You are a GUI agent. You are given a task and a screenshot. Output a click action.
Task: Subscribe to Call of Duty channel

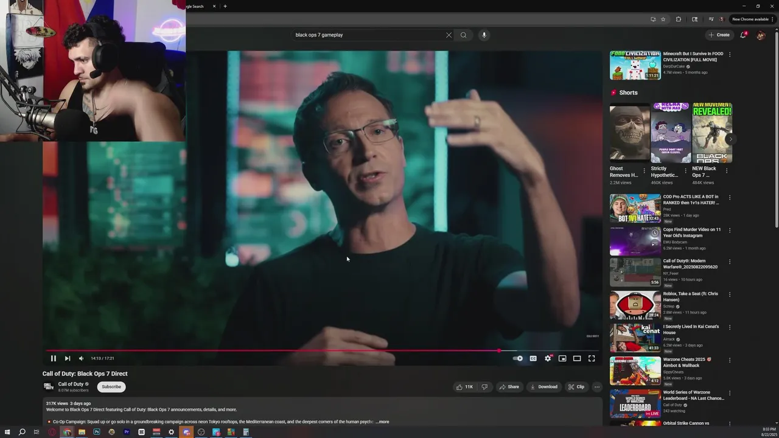111,387
